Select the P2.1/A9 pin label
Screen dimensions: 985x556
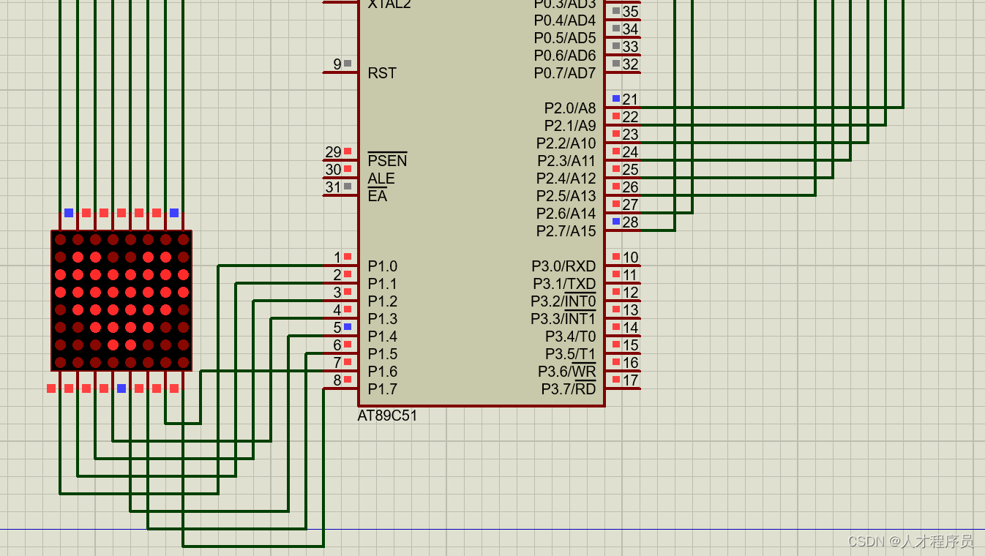[x=570, y=126]
